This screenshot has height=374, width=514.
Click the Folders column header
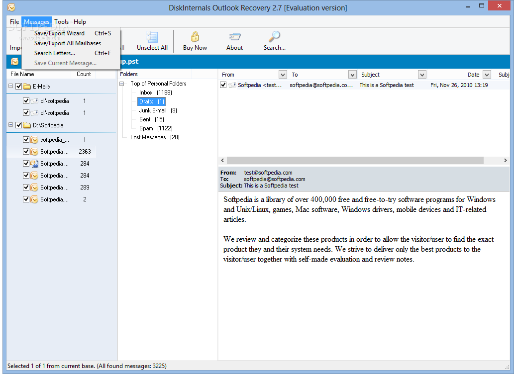click(155, 74)
